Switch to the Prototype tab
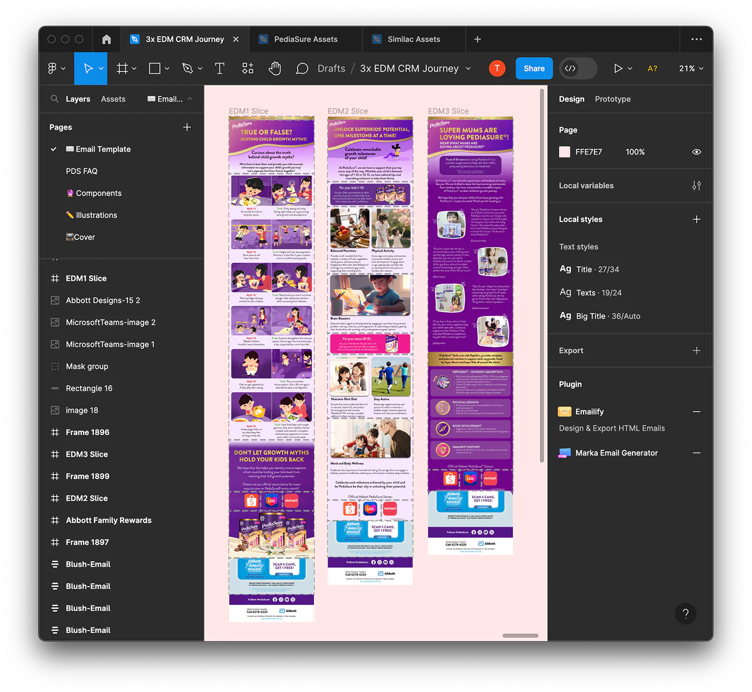This screenshot has height=692, width=752. click(x=613, y=99)
